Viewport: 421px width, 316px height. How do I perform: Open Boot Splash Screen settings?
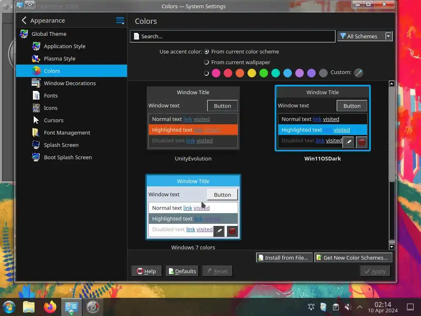click(72, 158)
